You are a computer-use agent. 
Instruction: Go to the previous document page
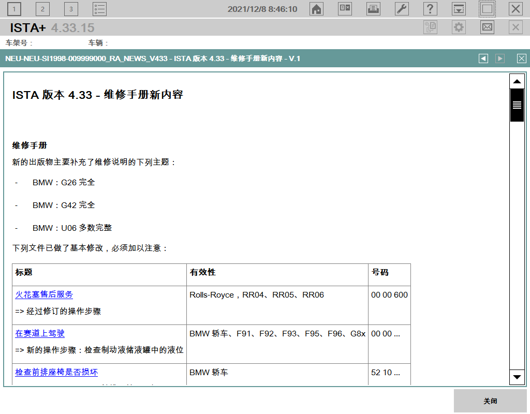pyautogui.click(x=483, y=58)
